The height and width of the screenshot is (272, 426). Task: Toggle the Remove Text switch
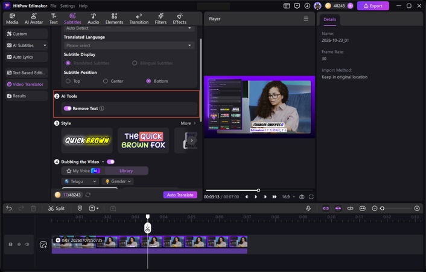click(68, 108)
